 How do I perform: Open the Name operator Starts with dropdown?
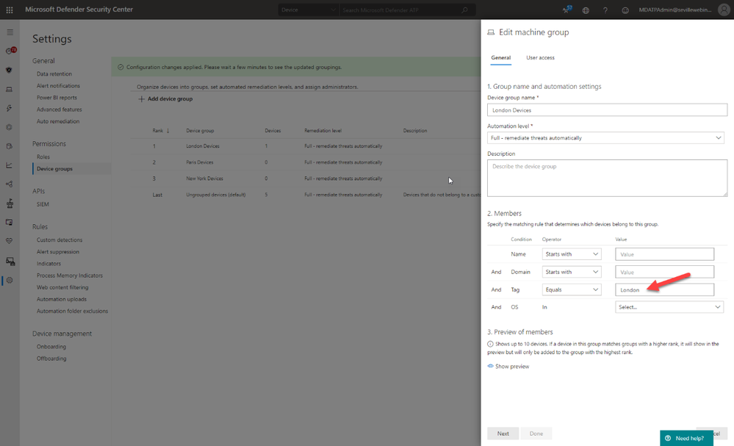coord(571,254)
